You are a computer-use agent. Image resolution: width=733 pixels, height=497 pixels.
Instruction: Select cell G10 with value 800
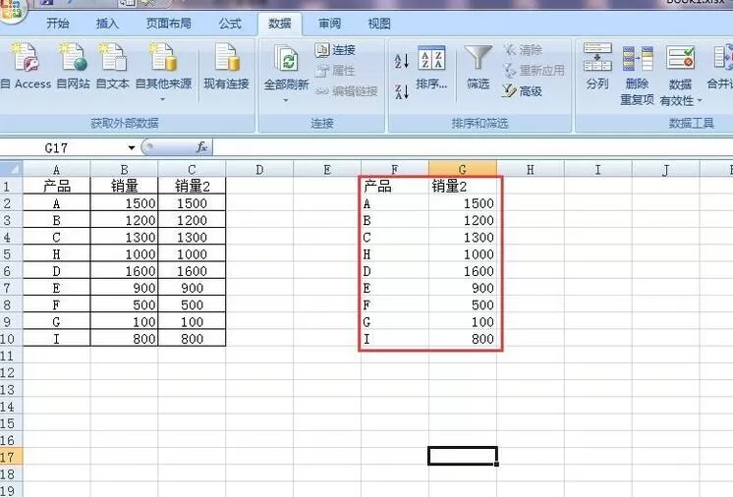pyautogui.click(x=463, y=339)
